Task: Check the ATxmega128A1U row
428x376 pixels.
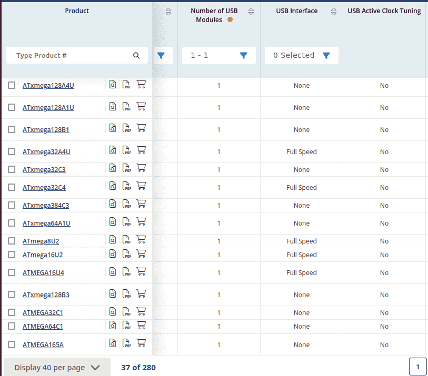Action: [12, 107]
